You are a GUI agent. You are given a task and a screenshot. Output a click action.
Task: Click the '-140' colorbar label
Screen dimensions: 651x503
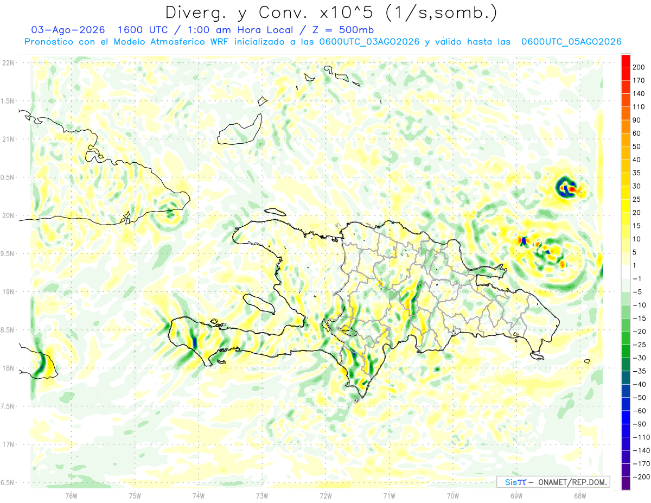[641, 450]
